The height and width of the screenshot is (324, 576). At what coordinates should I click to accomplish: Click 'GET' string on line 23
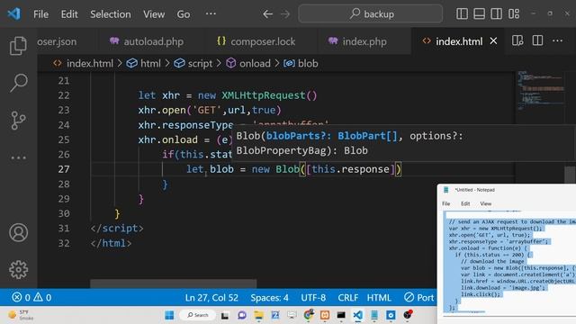207,110
